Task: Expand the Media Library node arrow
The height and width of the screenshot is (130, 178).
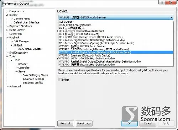Action: (x=7, y=30)
